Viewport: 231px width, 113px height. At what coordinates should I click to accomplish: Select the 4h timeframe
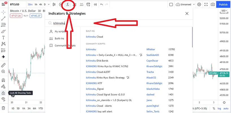(41, 5)
